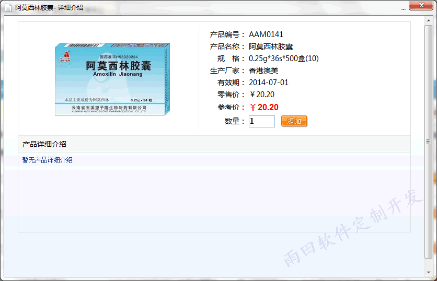Click the 暂无产品详细介绍 text
The width and height of the screenshot is (437, 281).
coord(48,160)
